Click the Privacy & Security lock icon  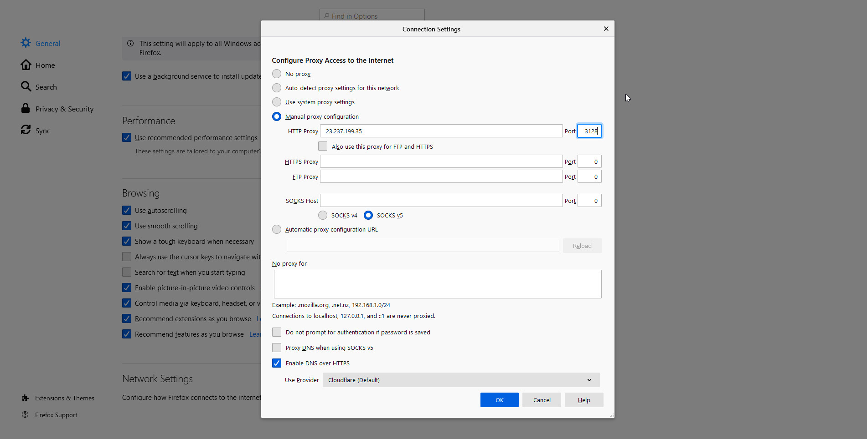[26, 108]
